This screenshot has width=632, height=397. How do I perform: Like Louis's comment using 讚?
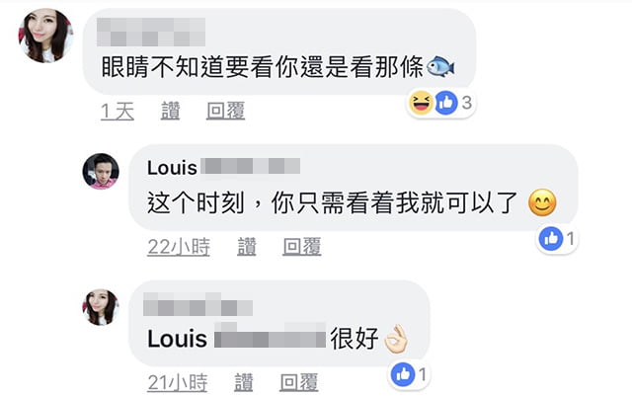tap(246, 247)
